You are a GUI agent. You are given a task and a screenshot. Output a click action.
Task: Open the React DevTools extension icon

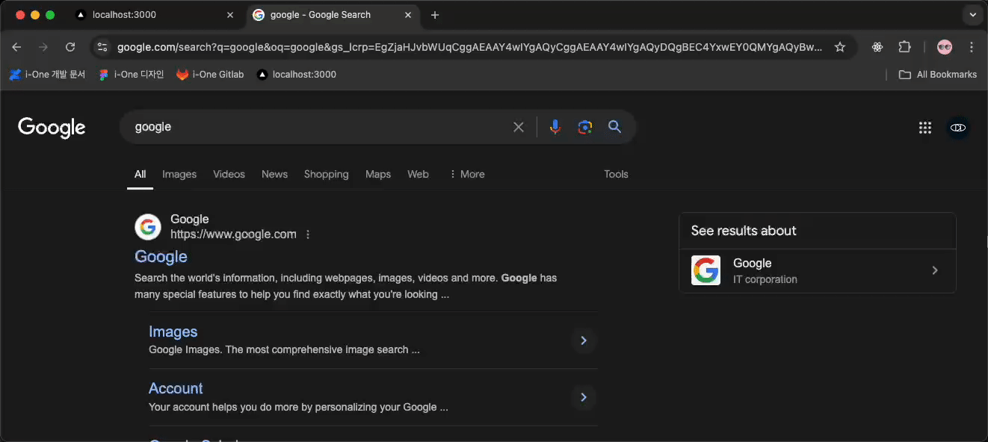pos(877,47)
